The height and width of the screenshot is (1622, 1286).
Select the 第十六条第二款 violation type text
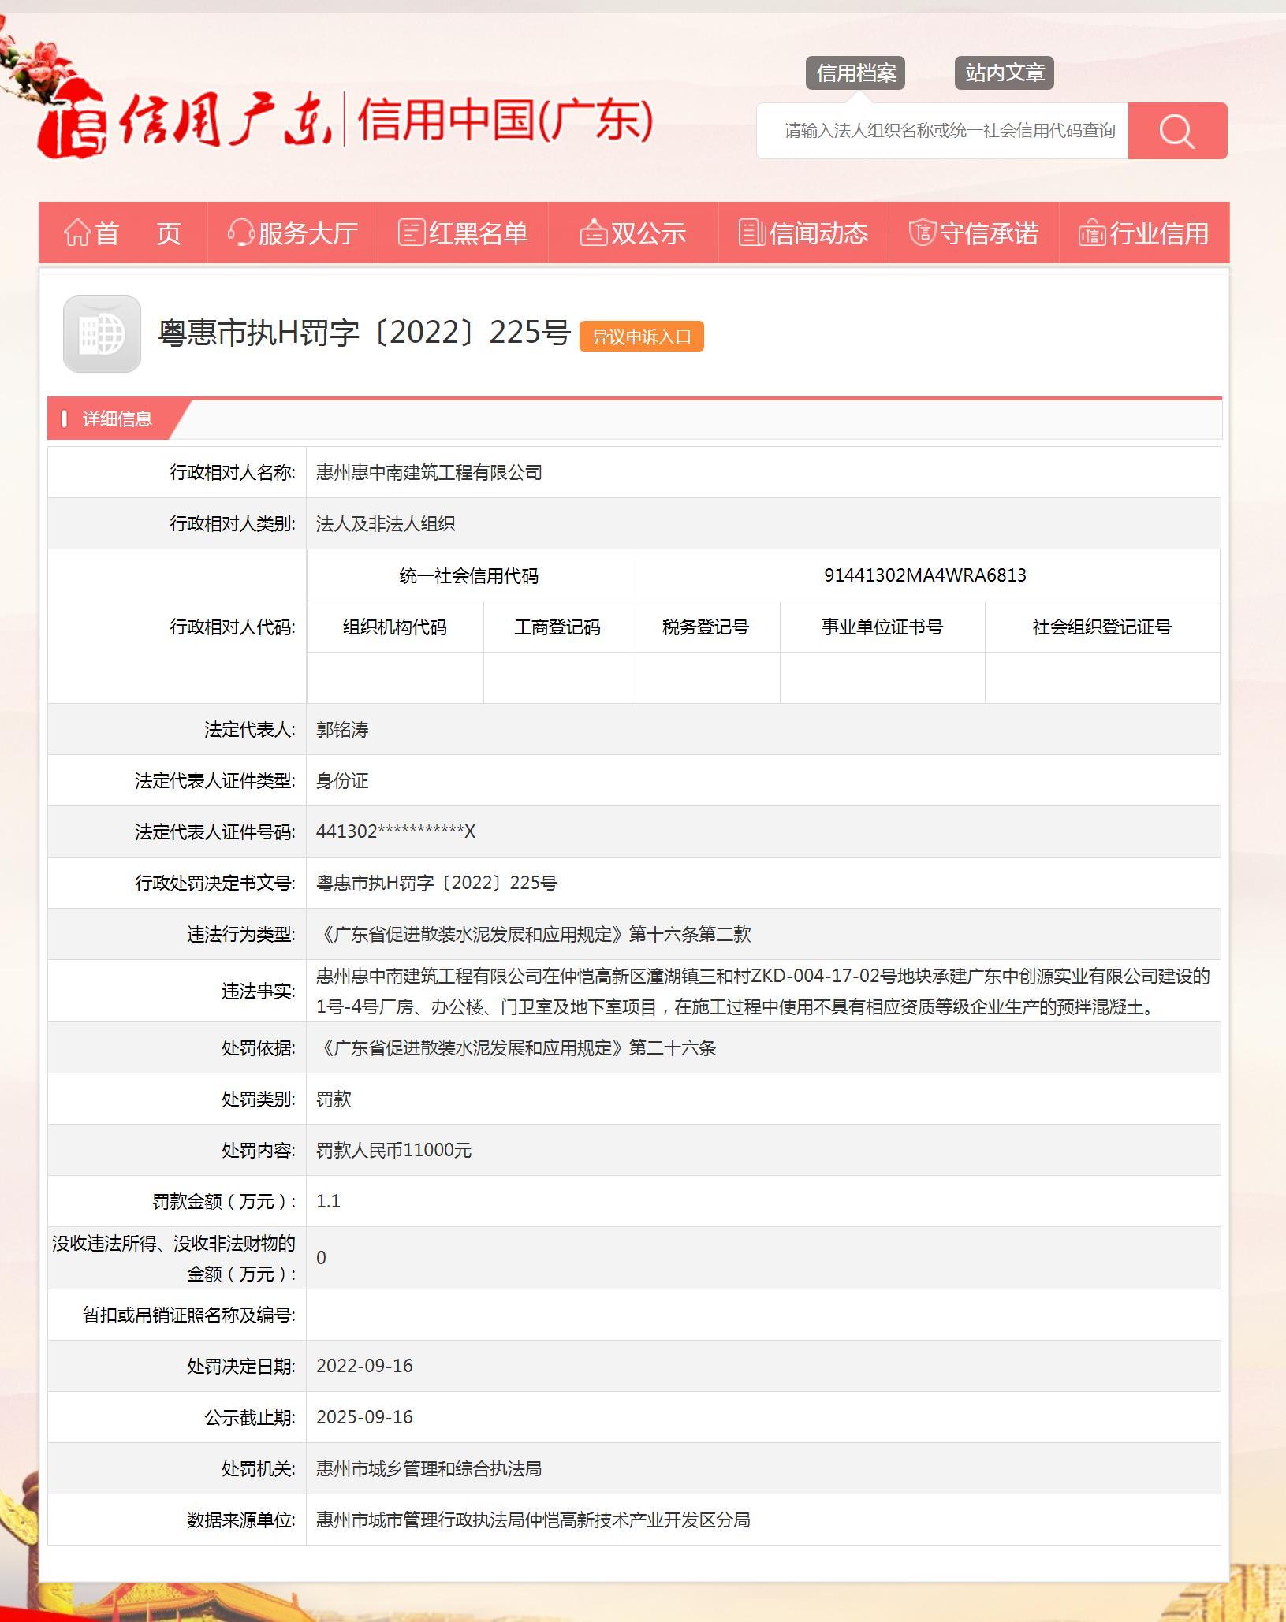click(x=690, y=935)
